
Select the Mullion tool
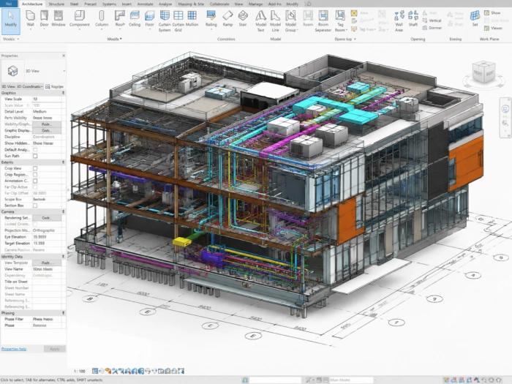click(192, 18)
